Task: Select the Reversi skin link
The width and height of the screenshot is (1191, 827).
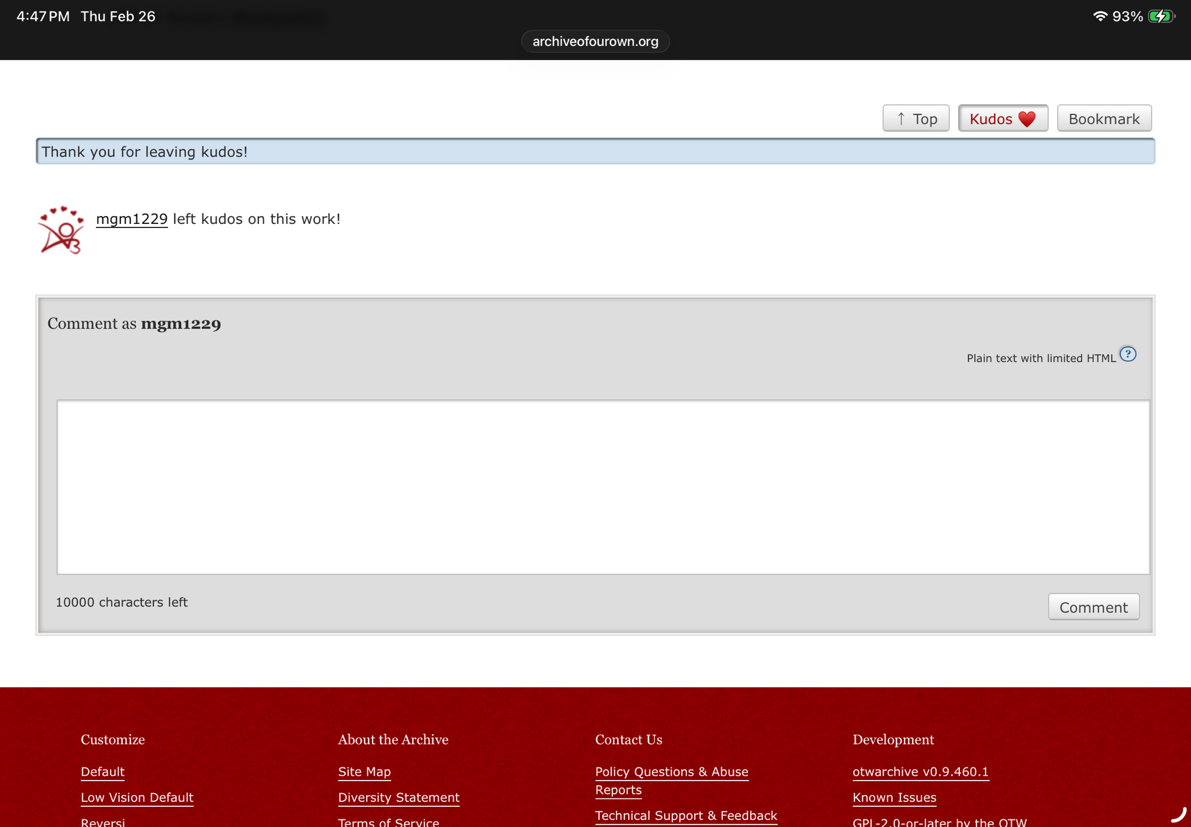Action: tap(103, 822)
